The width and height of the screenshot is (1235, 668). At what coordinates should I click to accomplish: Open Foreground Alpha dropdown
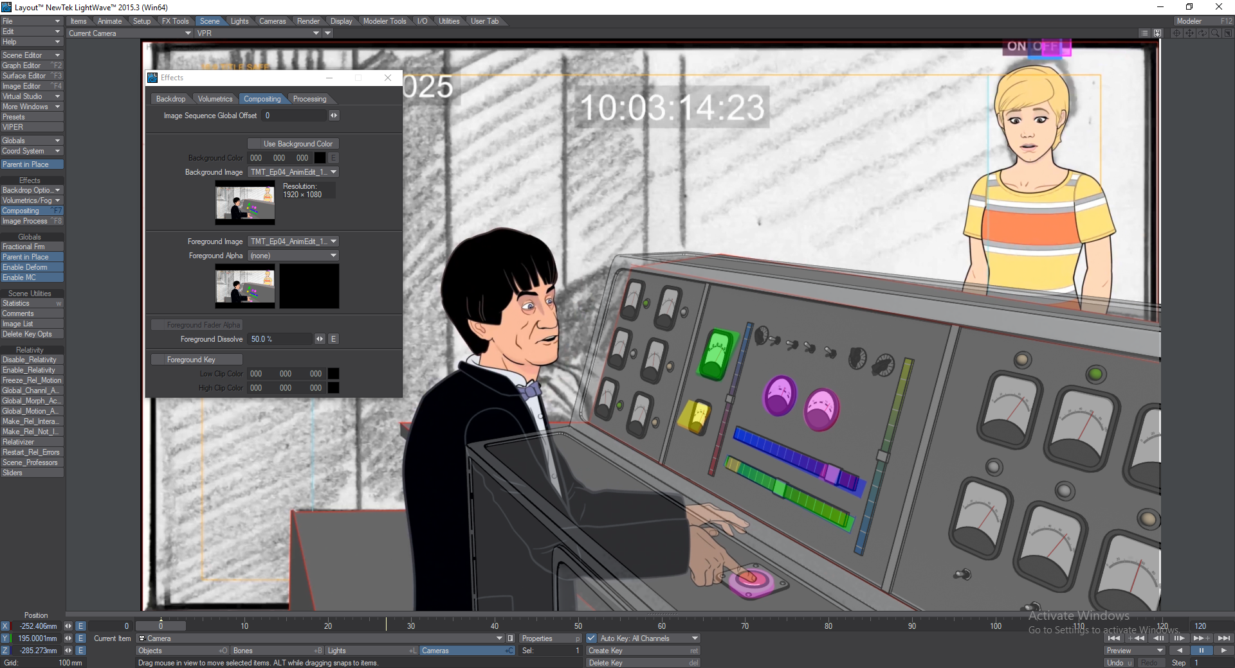[x=293, y=256]
